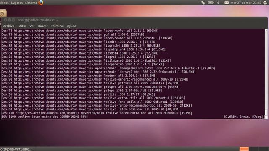Open the Buscar menu

tap(42, 26)
